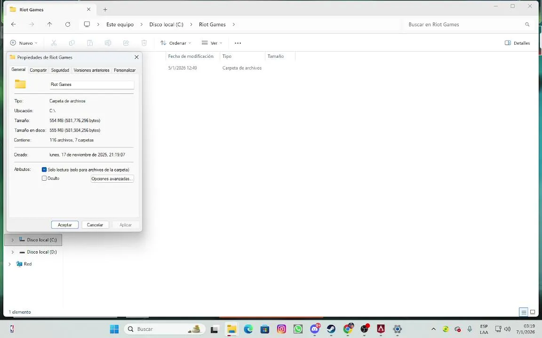The width and height of the screenshot is (542, 338).
Task: Open Google Chrome from taskbar
Action: [x=348, y=329]
